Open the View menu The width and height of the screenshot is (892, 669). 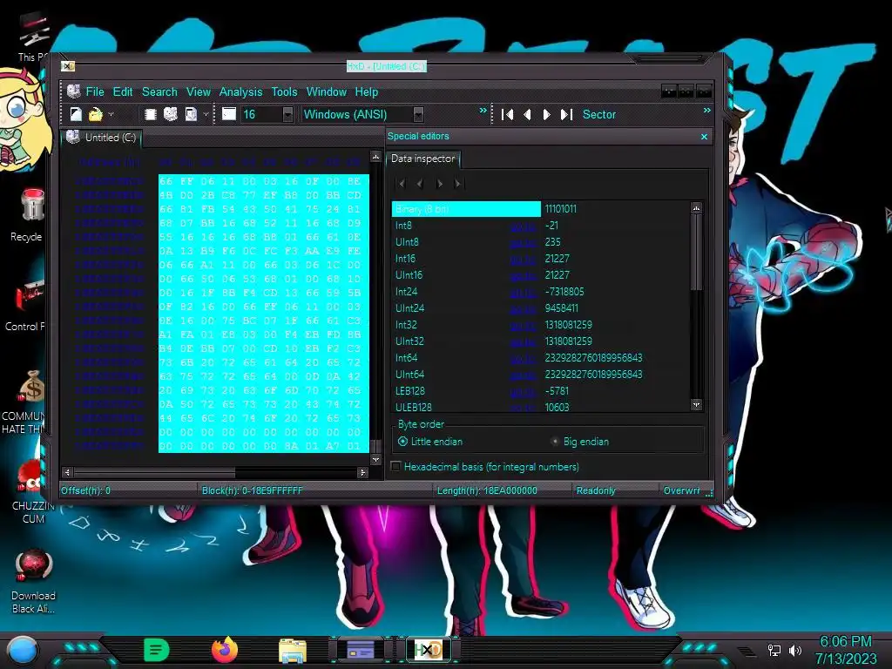(x=198, y=91)
